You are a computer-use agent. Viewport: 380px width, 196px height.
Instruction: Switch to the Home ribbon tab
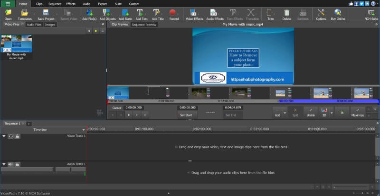pyautogui.click(x=23, y=4)
